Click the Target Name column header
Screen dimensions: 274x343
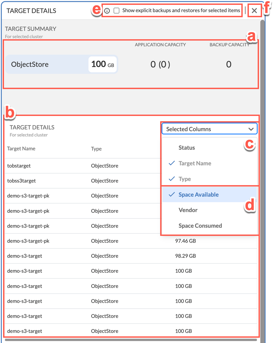(x=21, y=149)
